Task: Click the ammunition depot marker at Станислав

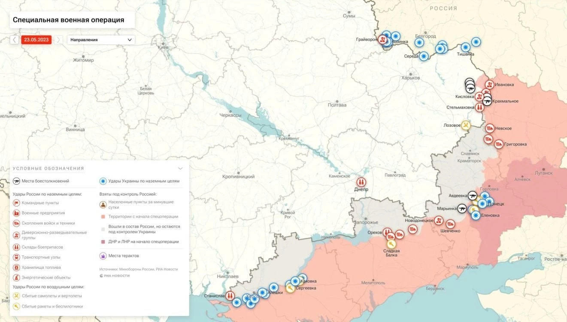Action: (x=230, y=296)
